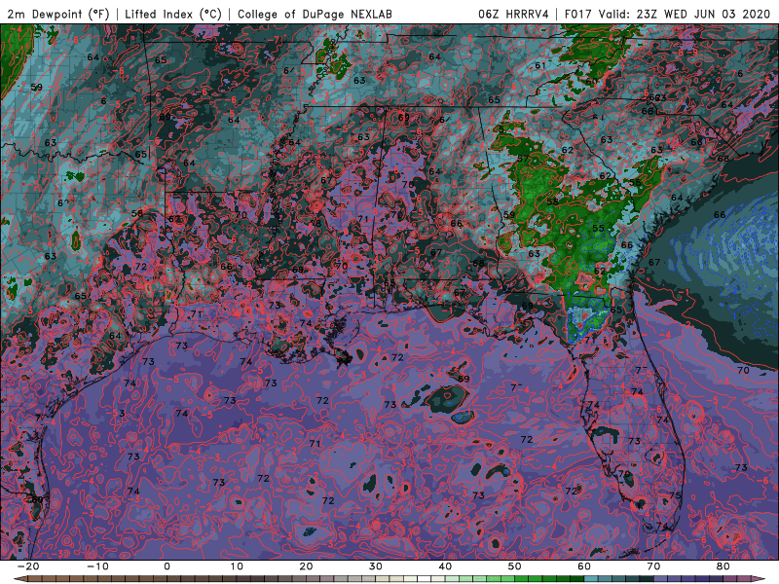Viewport: 779px width, 584px height.
Task: Click the 40 label on the color scale
Action: [445, 566]
